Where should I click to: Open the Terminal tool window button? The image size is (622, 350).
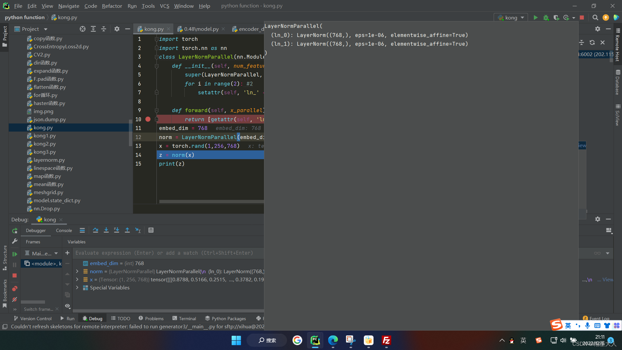coord(184,319)
